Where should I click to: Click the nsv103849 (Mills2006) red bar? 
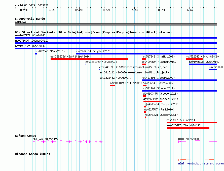pyautogui.click(x=113, y=85)
